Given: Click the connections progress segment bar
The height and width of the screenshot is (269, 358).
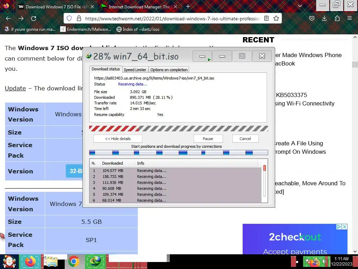Looking at the screenshot, I should coord(179,153).
